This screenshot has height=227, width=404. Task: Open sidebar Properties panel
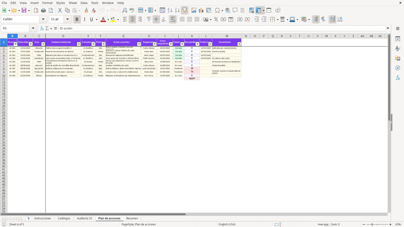click(x=398, y=39)
